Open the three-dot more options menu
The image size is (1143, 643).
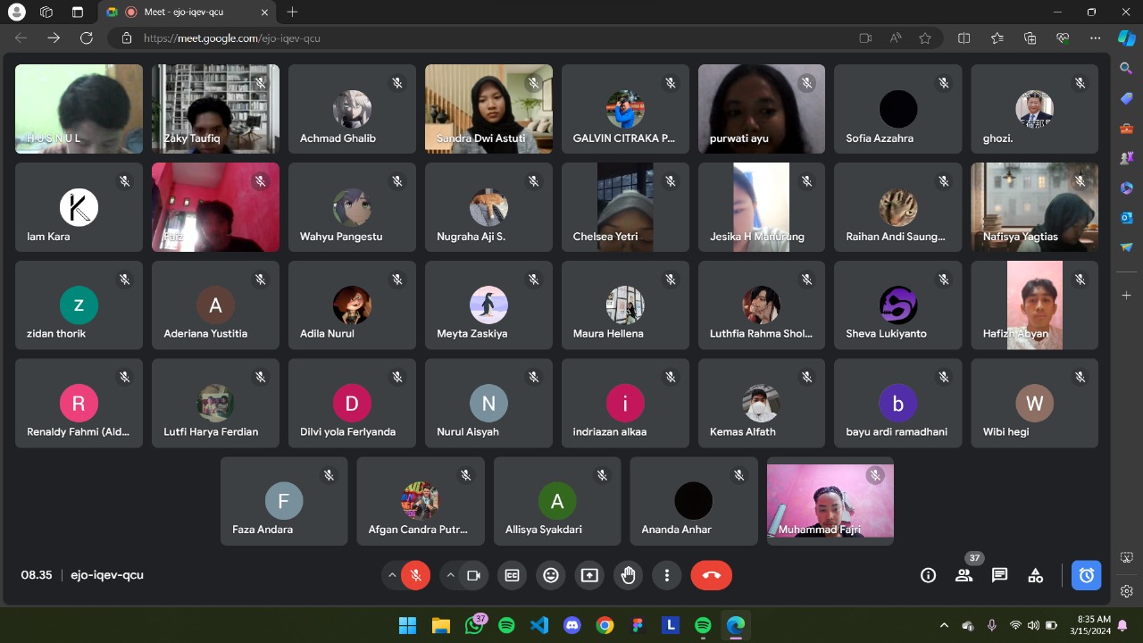[666, 576]
